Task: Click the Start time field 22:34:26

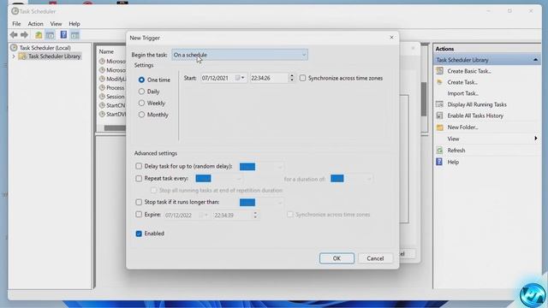Action: 269,78
